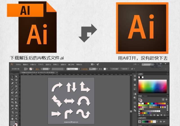Open the 视图(V) menu
Viewport: 180px width, 126px height.
point(63,65)
